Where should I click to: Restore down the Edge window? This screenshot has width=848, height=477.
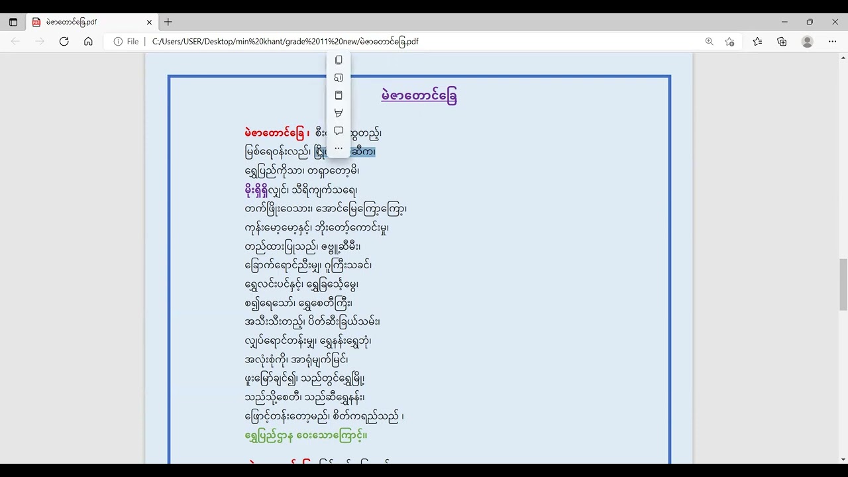coord(810,22)
